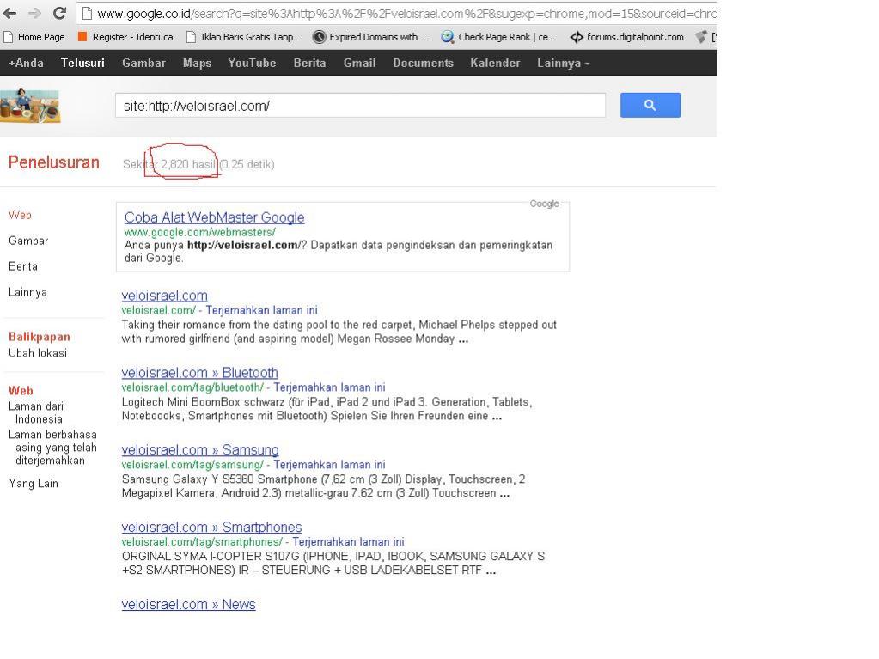The image size is (879, 659).
Task: Go to Gambar in the top bar
Action: coord(144,63)
